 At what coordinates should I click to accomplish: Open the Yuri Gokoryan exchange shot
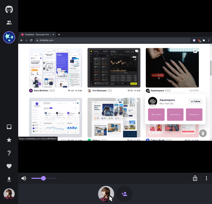[x=114, y=68]
